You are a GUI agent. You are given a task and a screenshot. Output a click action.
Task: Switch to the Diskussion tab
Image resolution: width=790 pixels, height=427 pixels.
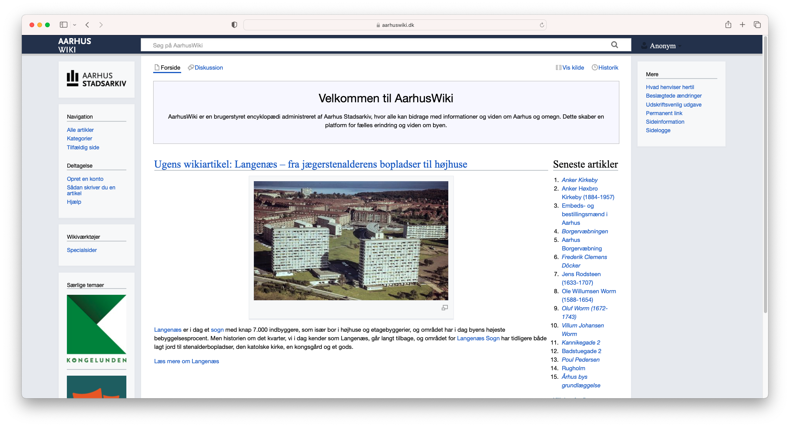[205, 68]
